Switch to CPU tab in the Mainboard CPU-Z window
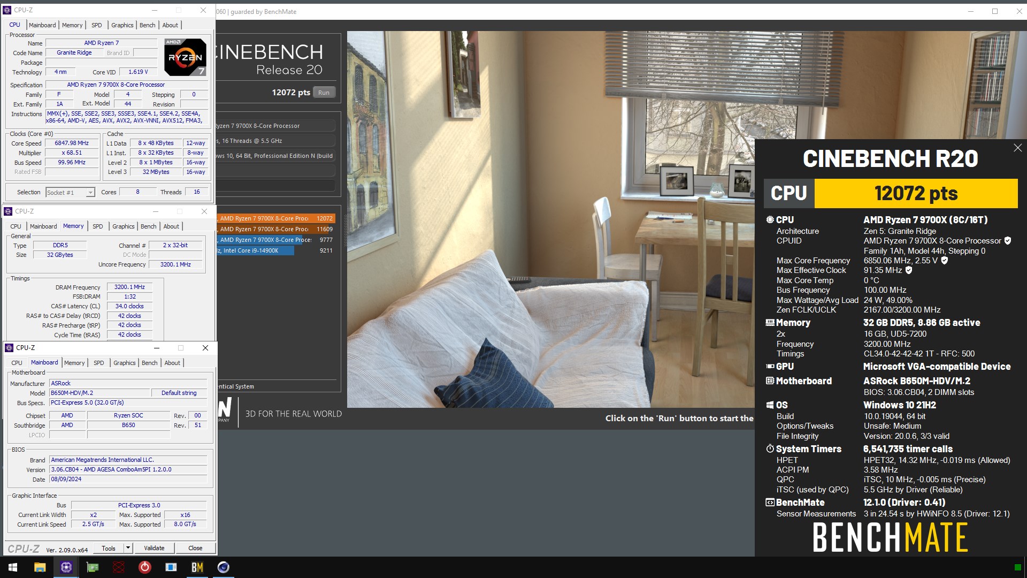This screenshot has width=1027, height=578. click(17, 363)
